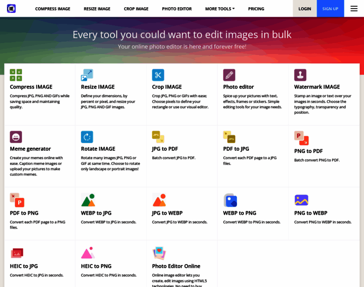The width and height of the screenshot is (364, 287).
Task: Open the Crop IMAGE tool heading
Action: pyautogui.click(x=167, y=87)
